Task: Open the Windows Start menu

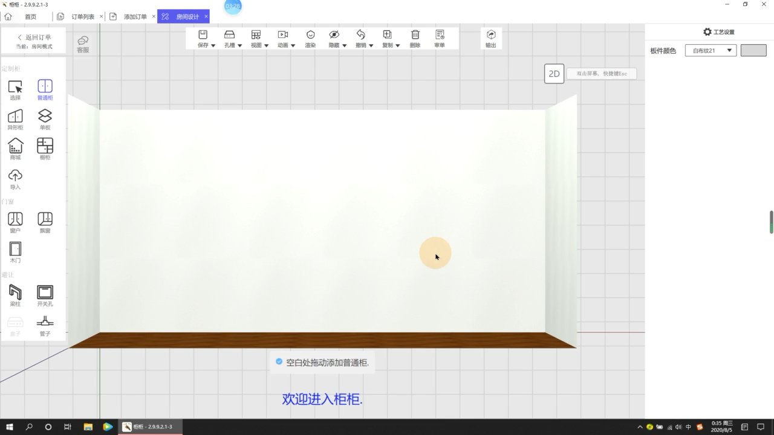Action: pos(10,427)
